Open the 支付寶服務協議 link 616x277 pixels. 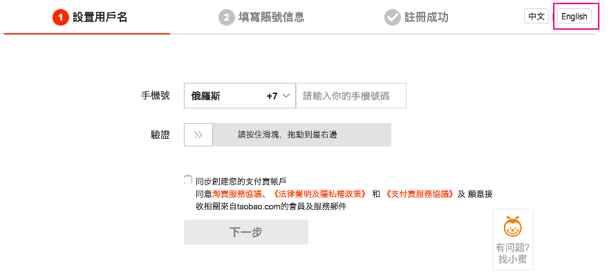pyautogui.click(x=419, y=194)
